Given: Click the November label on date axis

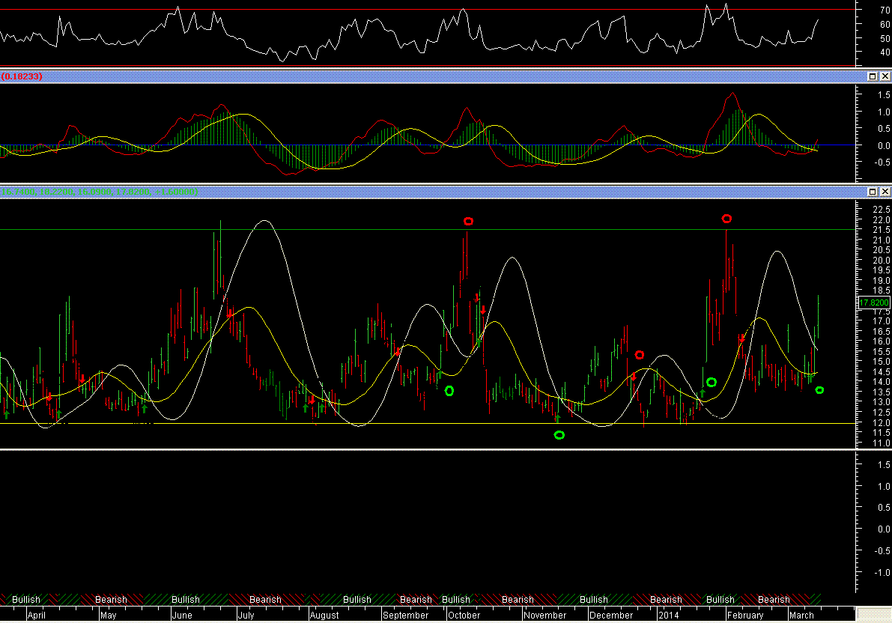Looking at the screenshot, I should pos(545,615).
